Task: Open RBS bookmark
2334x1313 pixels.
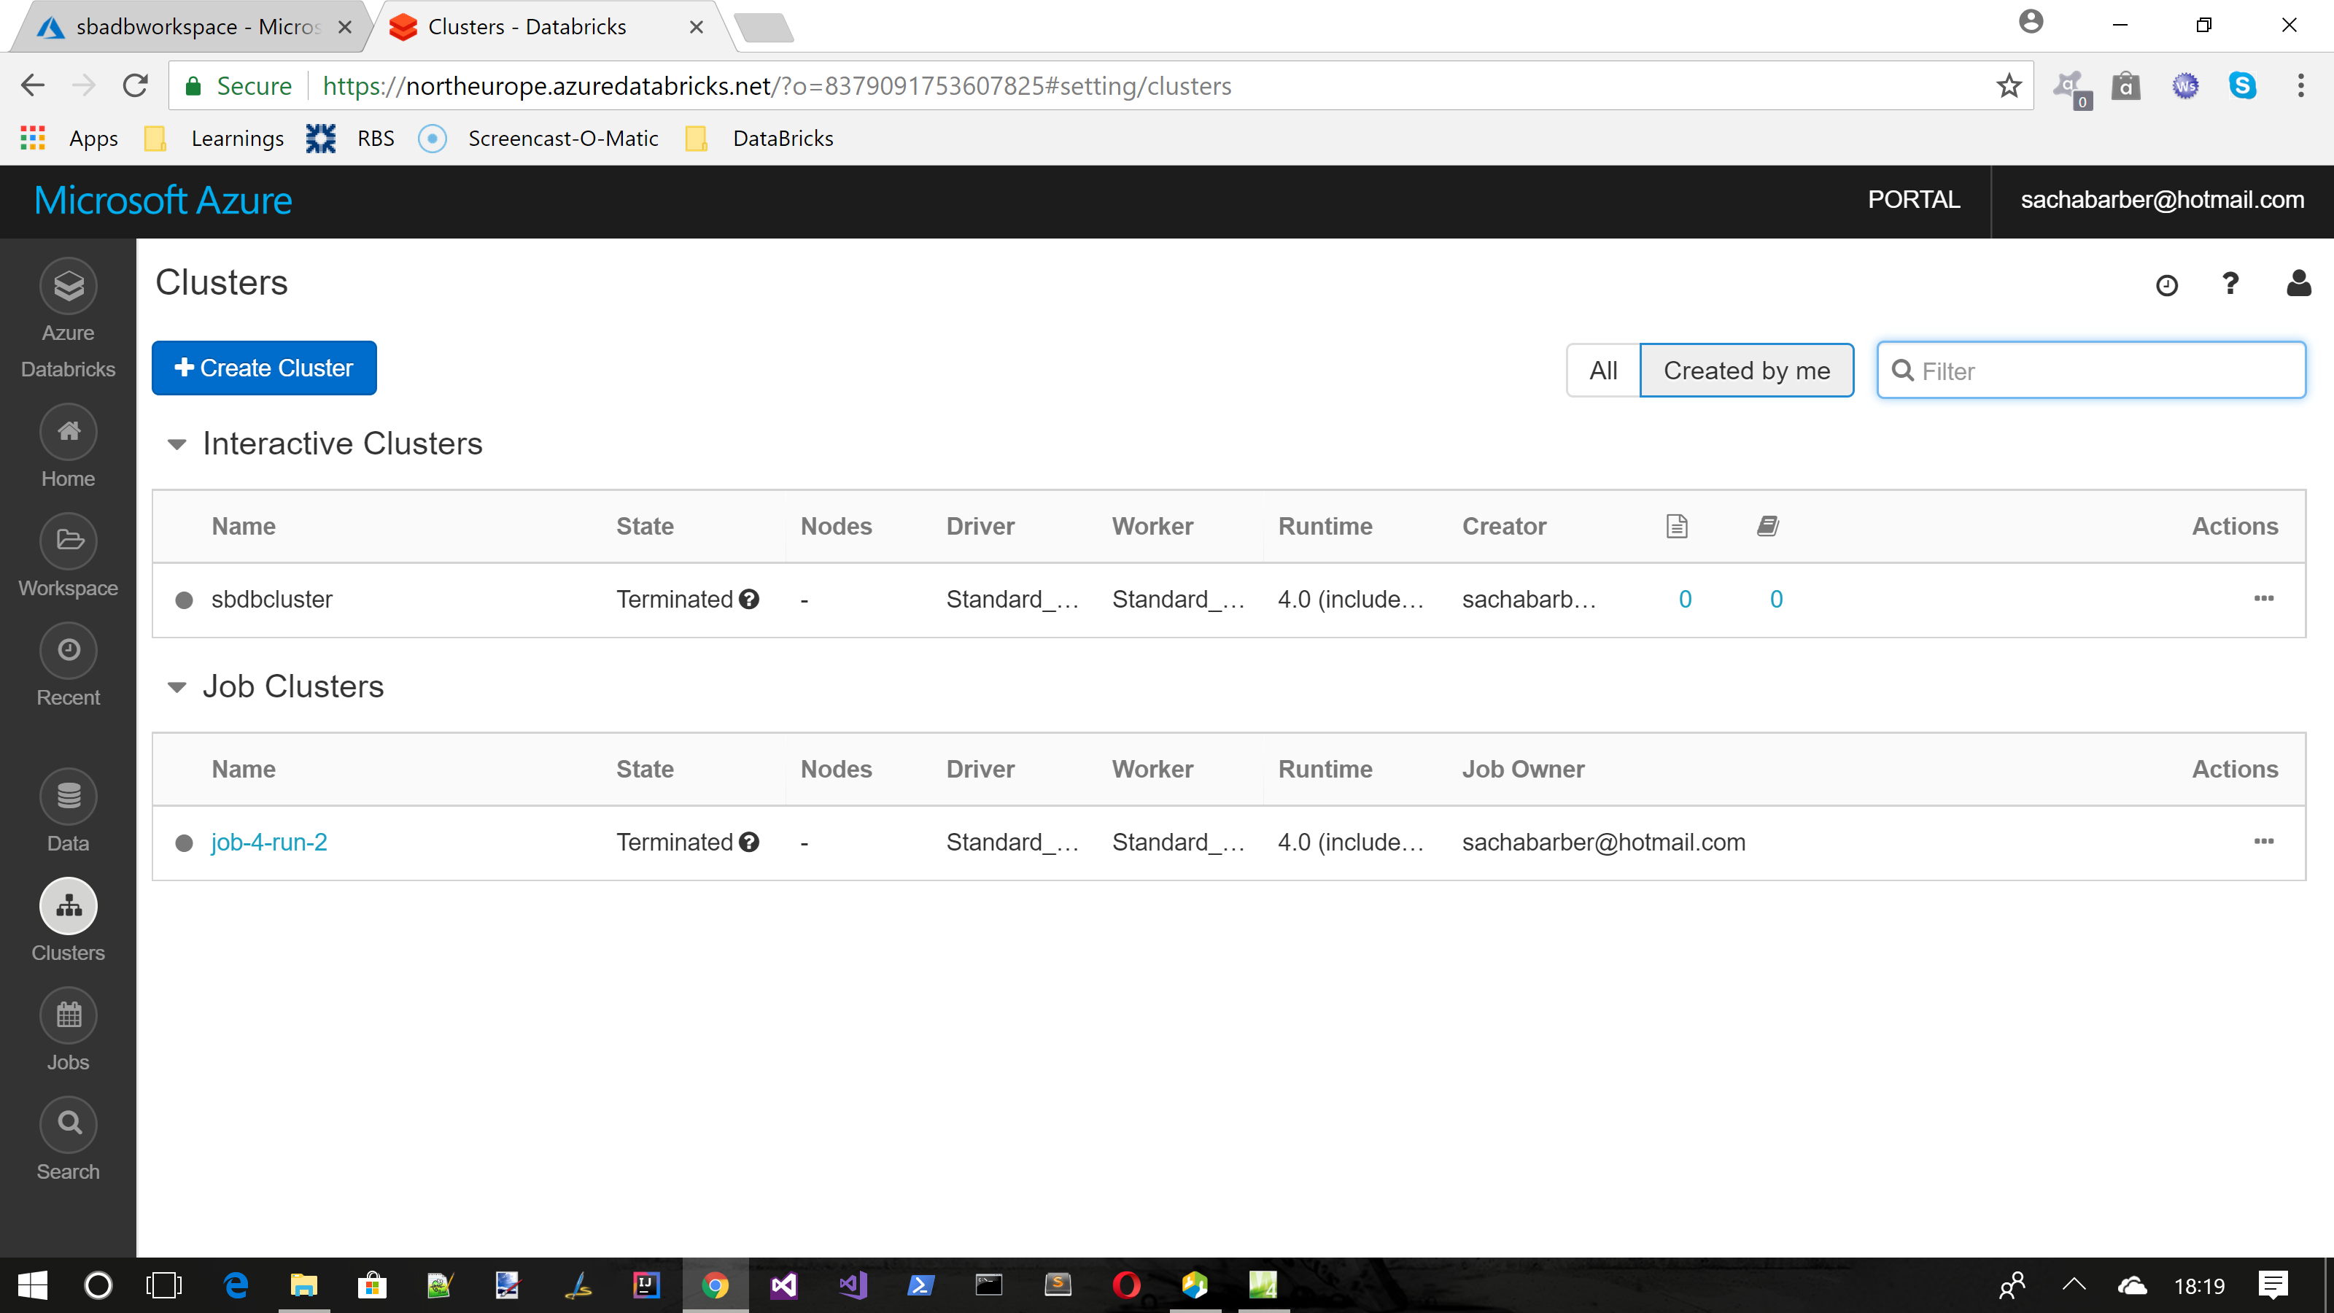Action: [350, 139]
